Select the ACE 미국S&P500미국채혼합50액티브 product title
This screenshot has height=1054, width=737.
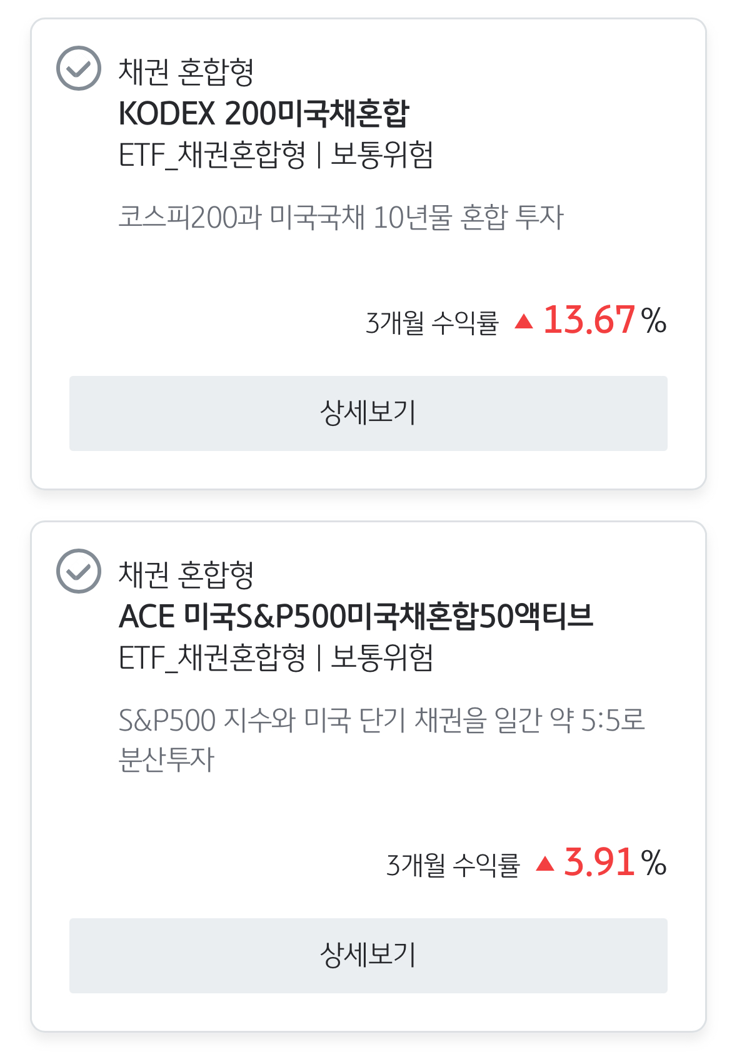(x=356, y=616)
